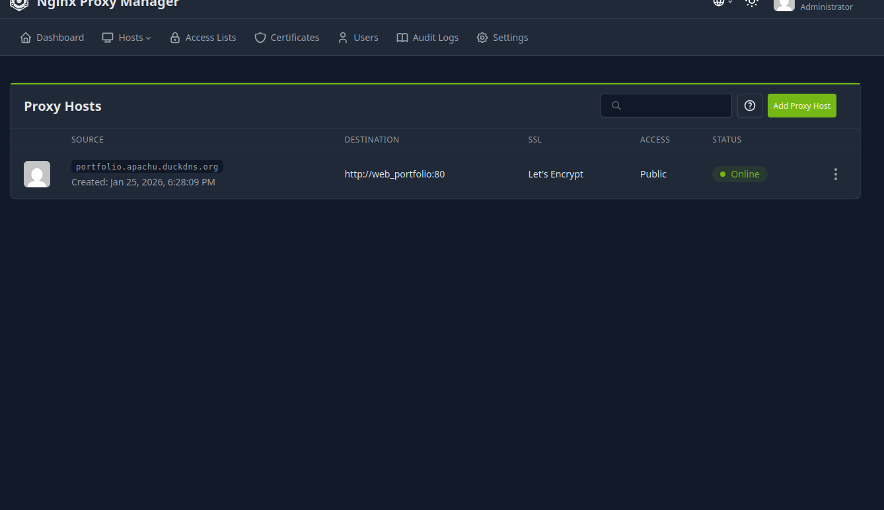View the Audit Logs page
Image resolution: width=884 pixels, height=510 pixels.
(427, 38)
